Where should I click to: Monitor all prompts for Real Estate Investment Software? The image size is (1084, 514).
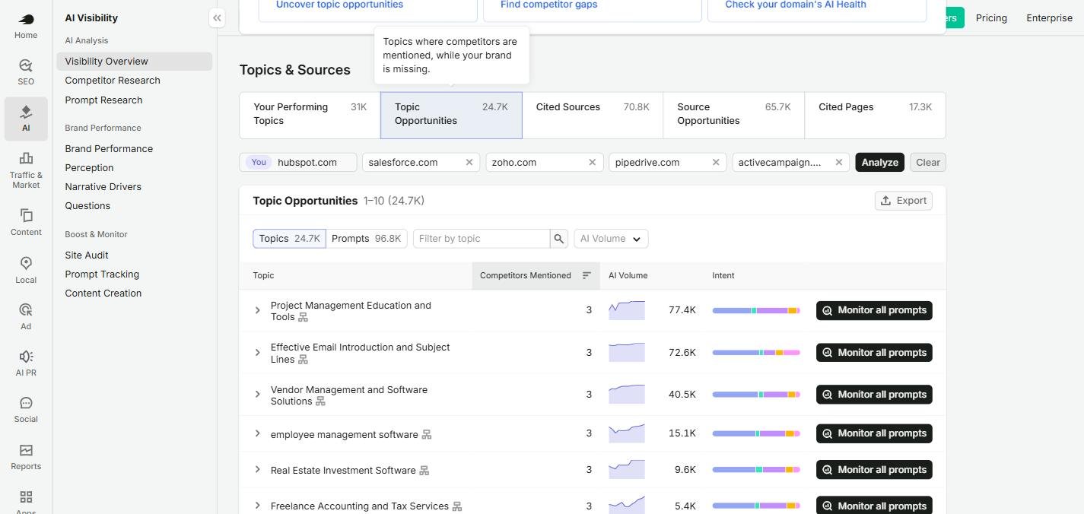(x=874, y=470)
